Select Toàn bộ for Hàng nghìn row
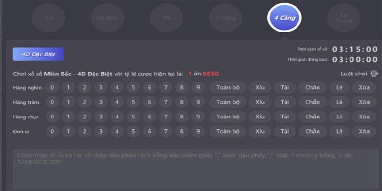Screen dimensions: 382x191 [x=227, y=87]
